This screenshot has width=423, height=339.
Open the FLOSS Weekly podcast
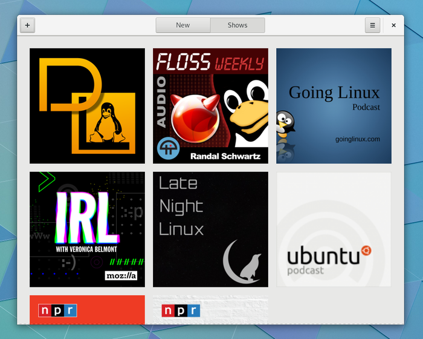(x=210, y=106)
